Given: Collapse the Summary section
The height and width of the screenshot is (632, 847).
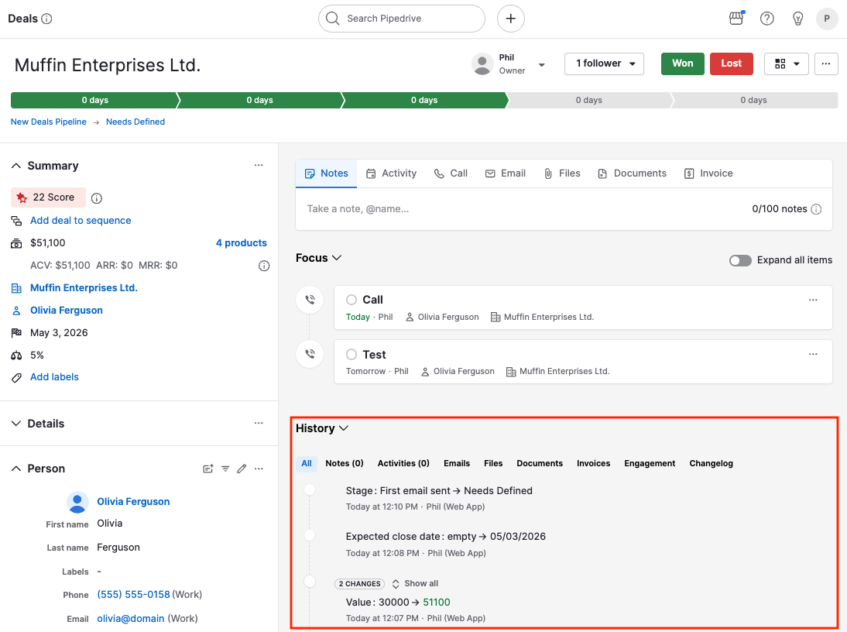Looking at the screenshot, I should tap(16, 166).
